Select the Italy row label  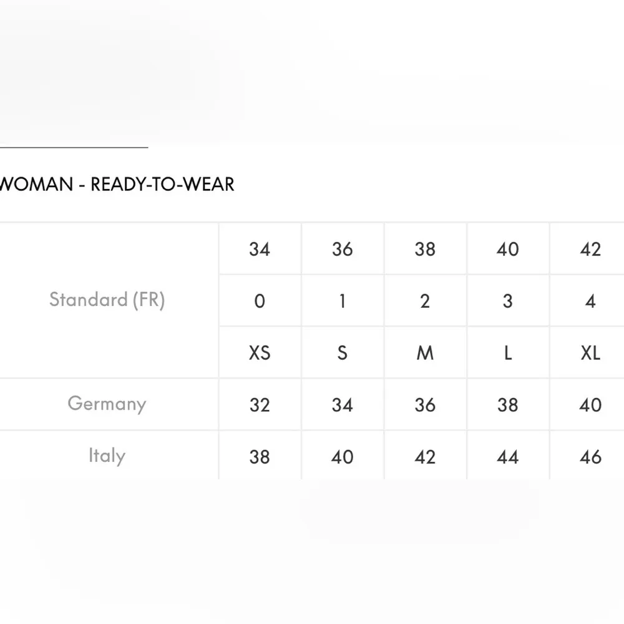click(x=107, y=456)
